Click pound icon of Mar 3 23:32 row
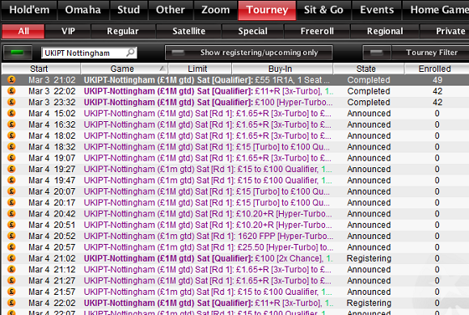The image size is (469, 315). pos(11,102)
